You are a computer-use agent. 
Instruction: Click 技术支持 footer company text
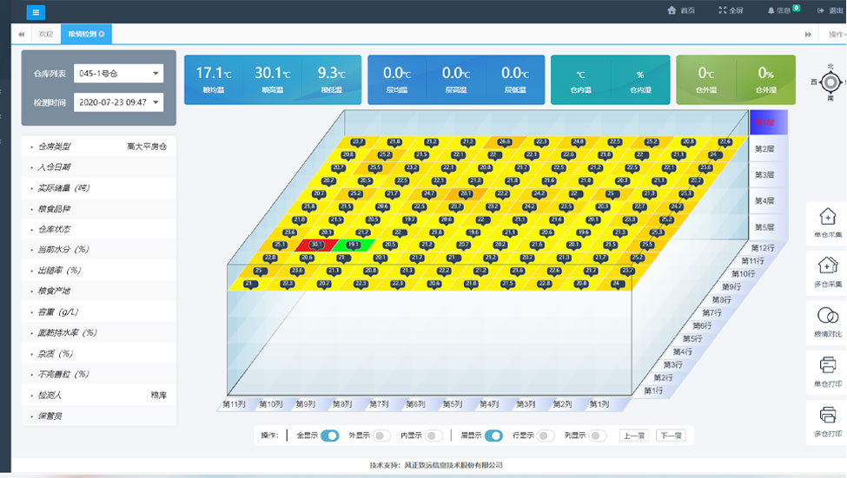[436, 465]
